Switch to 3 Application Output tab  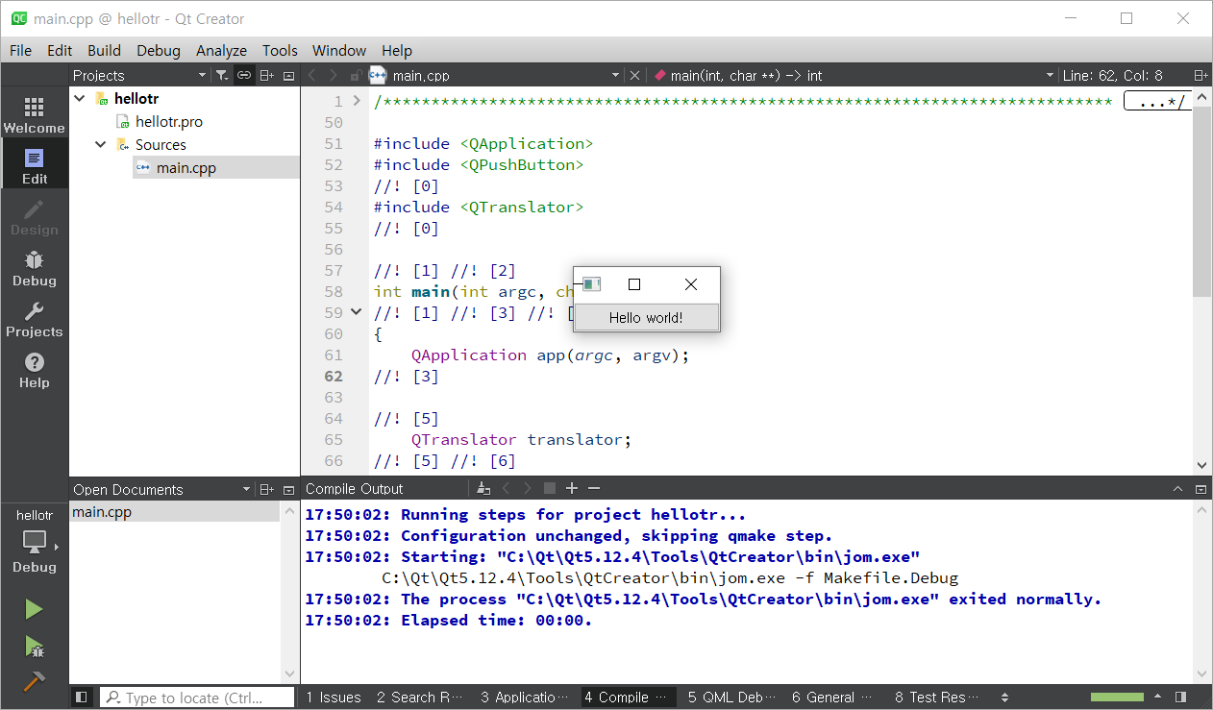525,698
